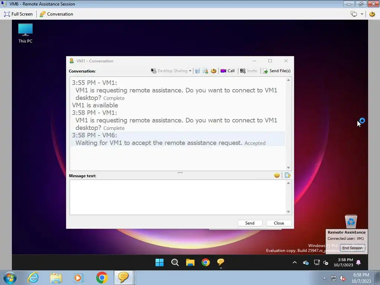
Task: Click the Invite option
Action: click(x=248, y=71)
